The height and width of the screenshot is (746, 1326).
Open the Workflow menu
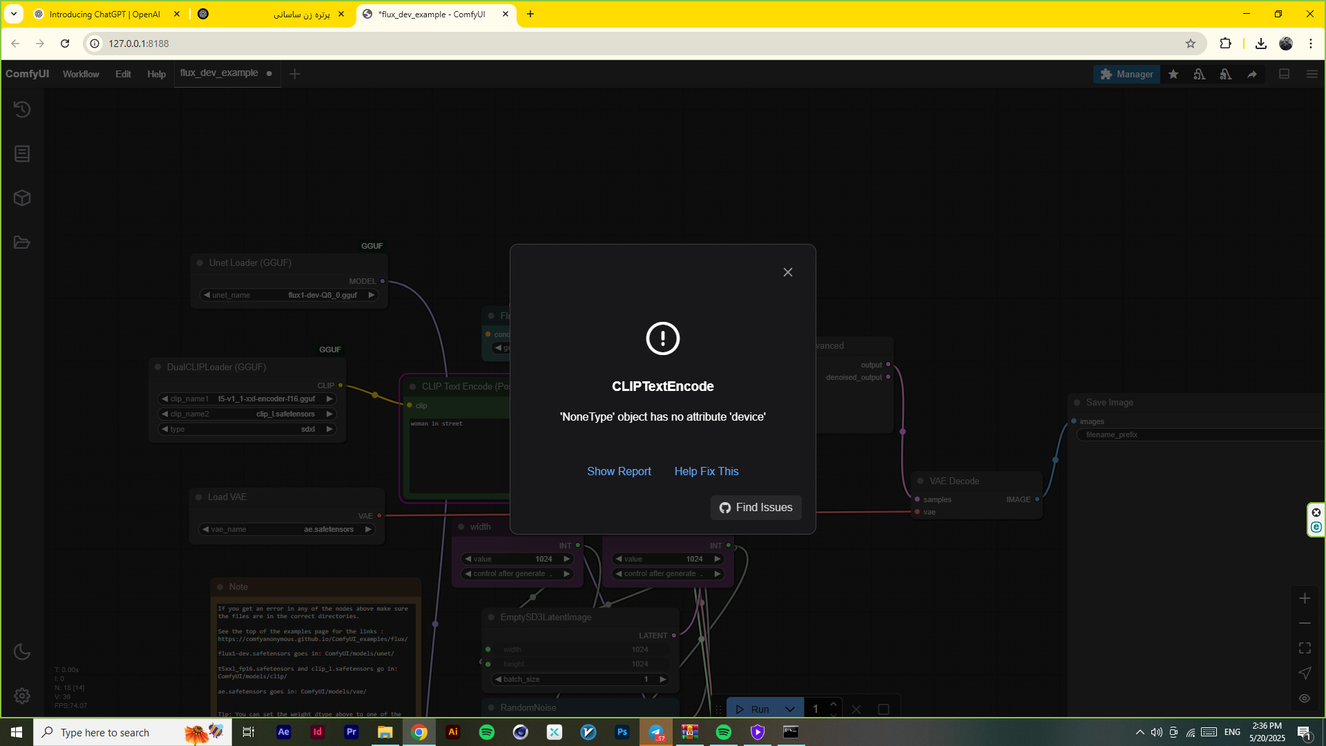click(81, 74)
